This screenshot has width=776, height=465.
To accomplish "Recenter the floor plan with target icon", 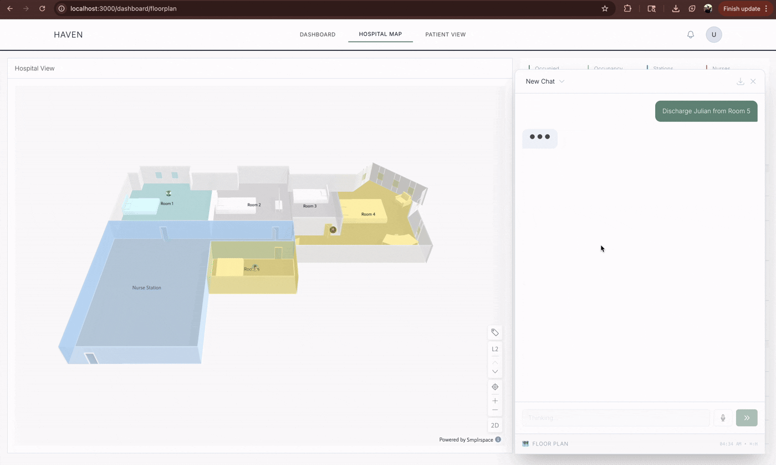I will click(495, 387).
